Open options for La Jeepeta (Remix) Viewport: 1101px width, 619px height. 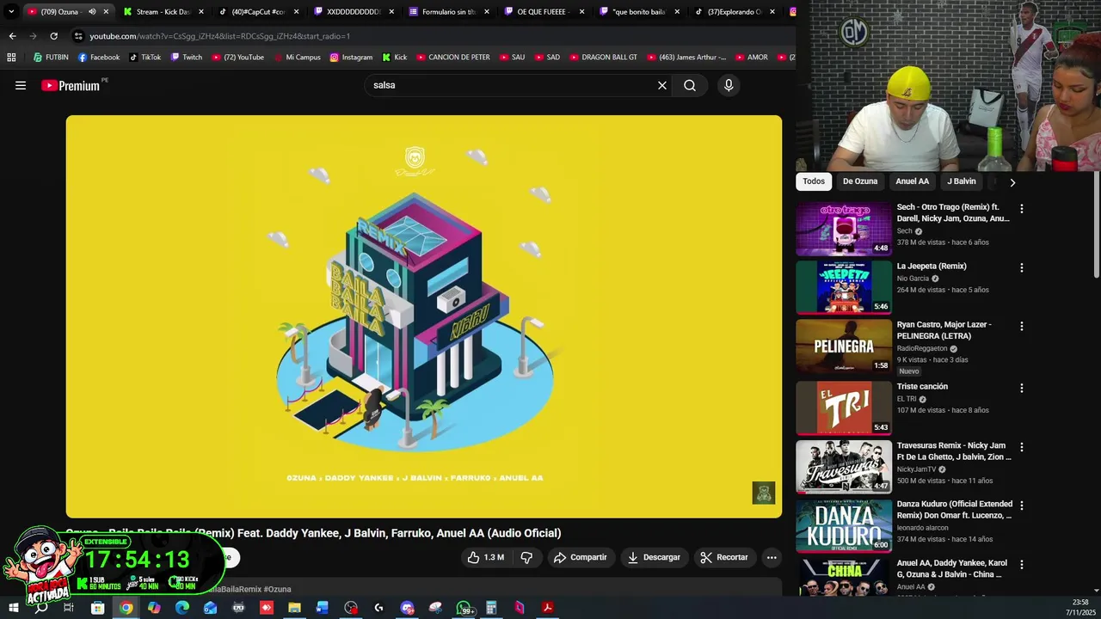[1022, 267]
